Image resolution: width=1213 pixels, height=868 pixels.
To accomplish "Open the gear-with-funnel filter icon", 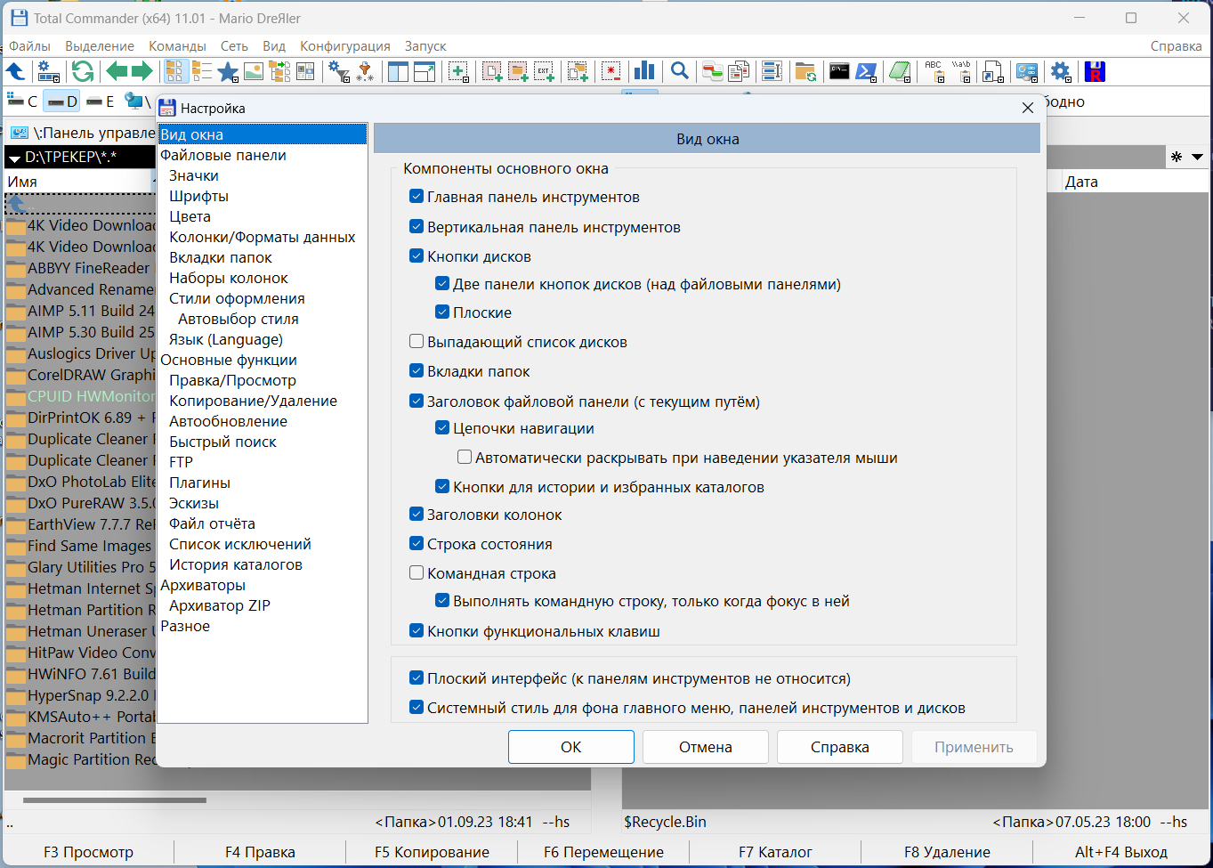I will click(339, 71).
